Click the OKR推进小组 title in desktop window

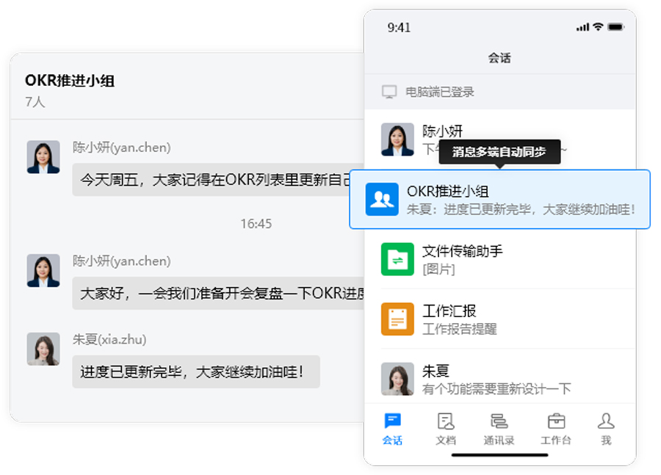[70, 81]
